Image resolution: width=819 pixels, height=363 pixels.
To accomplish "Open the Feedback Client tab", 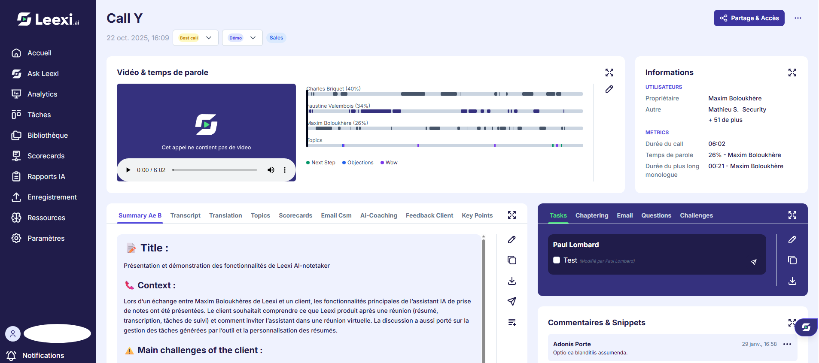I will click(429, 215).
